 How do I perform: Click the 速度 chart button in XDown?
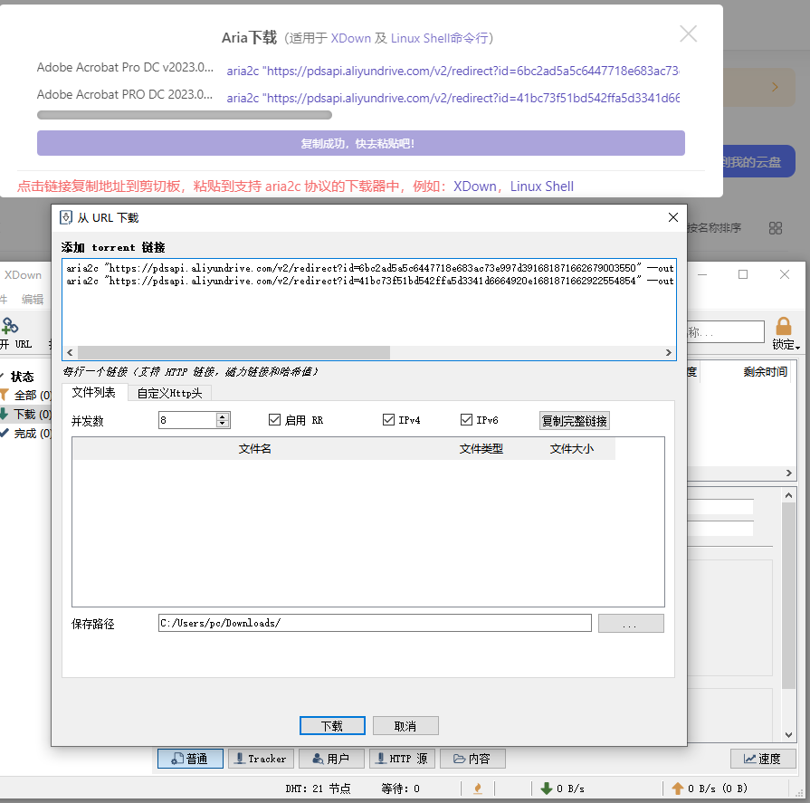(x=762, y=759)
